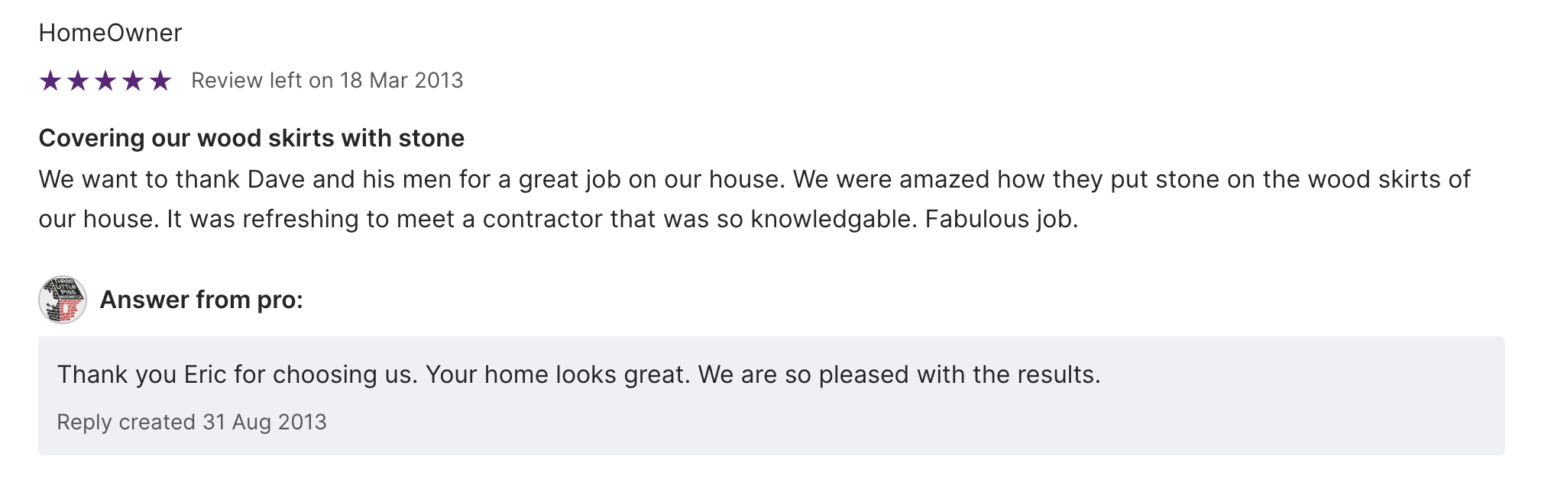Click the Answer from pro: heading
Viewport: 1551px width, 482px height.
pyautogui.click(x=202, y=300)
